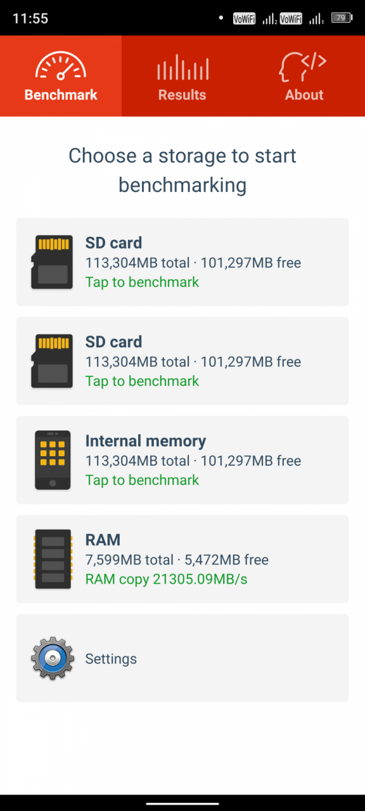Tap the Internal memory phone icon
This screenshot has height=811, width=365.
pyautogui.click(x=53, y=460)
